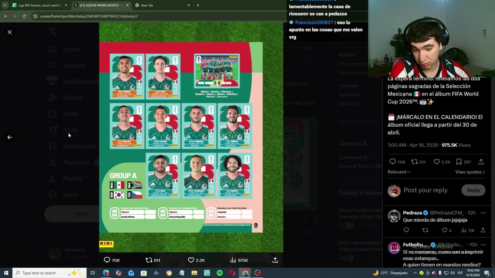Close the Liga MX fixtures tab
This screenshot has width=495, height=278.
[x=66, y=5]
